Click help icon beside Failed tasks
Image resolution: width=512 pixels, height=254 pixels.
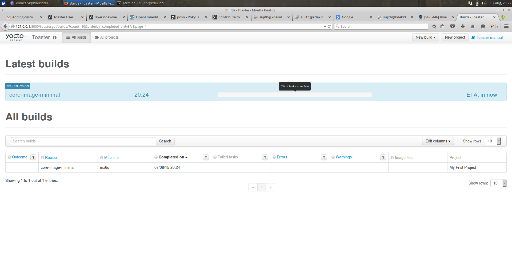(x=215, y=157)
